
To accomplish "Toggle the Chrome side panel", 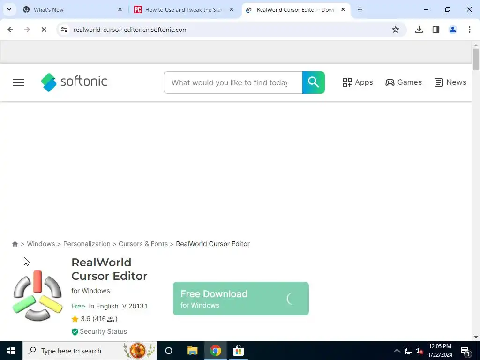I will 436,30.
